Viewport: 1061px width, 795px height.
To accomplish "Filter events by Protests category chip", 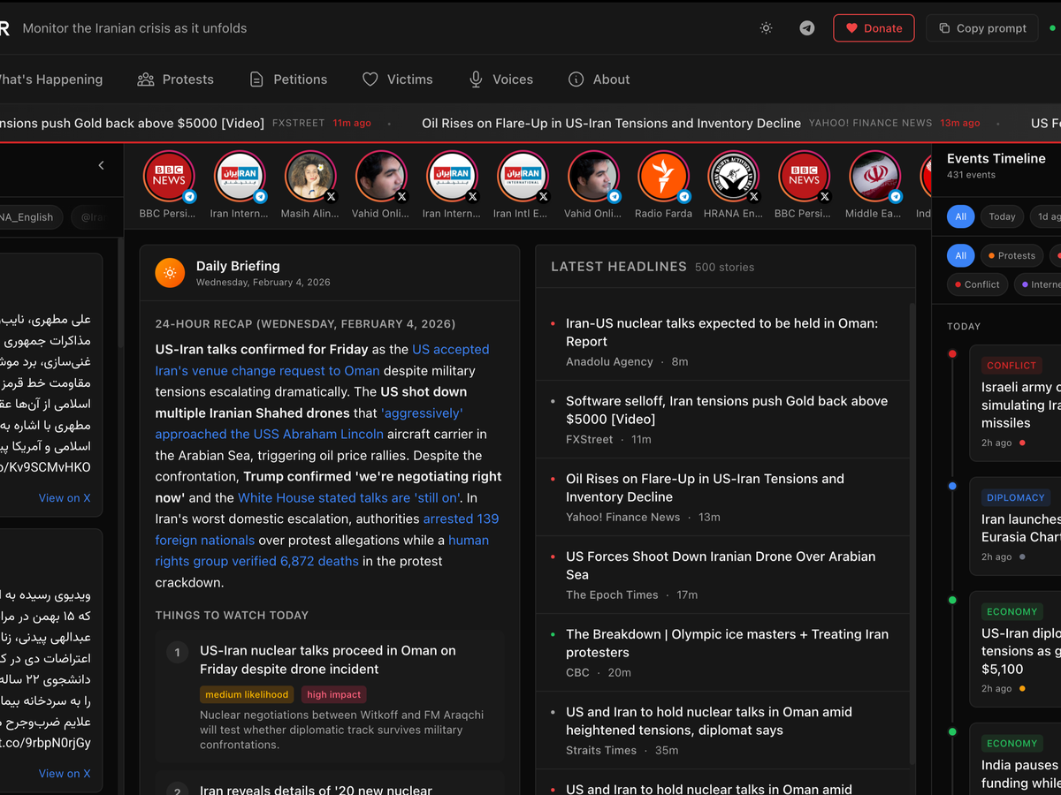I will click(1011, 256).
